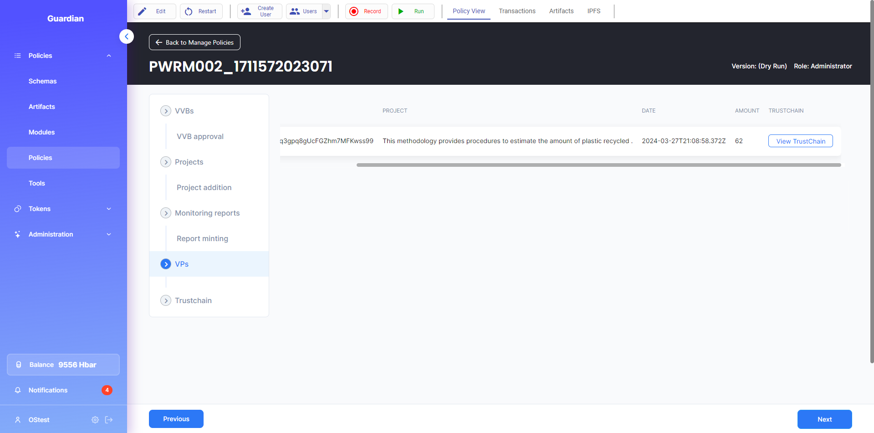Open the IPFS tab
The height and width of the screenshot is (433, 874).
point(593,11)
